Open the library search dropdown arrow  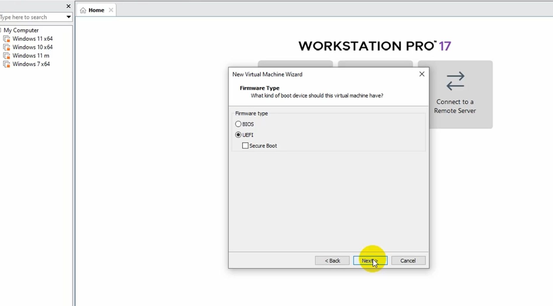(69, 17)
